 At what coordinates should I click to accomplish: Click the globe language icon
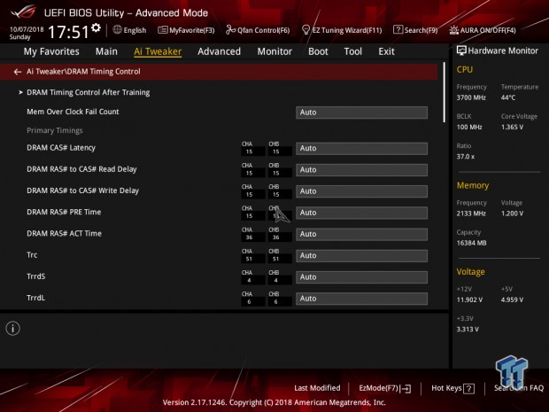point(117,30)
